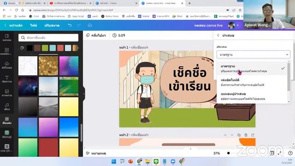The height and width of the screenshot is (166, 295).
Task: Select the เล่นอัตโนมัติ autoplay option
Action: (x=252, y=83)
